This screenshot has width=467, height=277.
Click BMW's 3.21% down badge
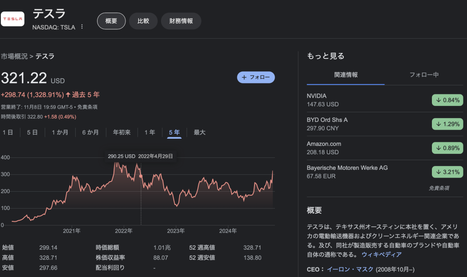447,172
